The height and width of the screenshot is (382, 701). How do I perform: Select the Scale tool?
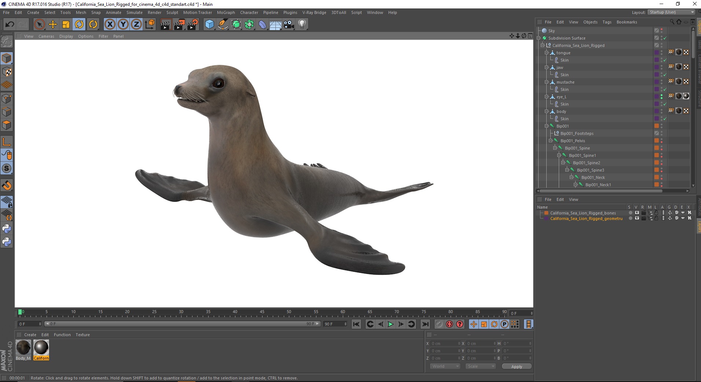[x=66, y=25]
